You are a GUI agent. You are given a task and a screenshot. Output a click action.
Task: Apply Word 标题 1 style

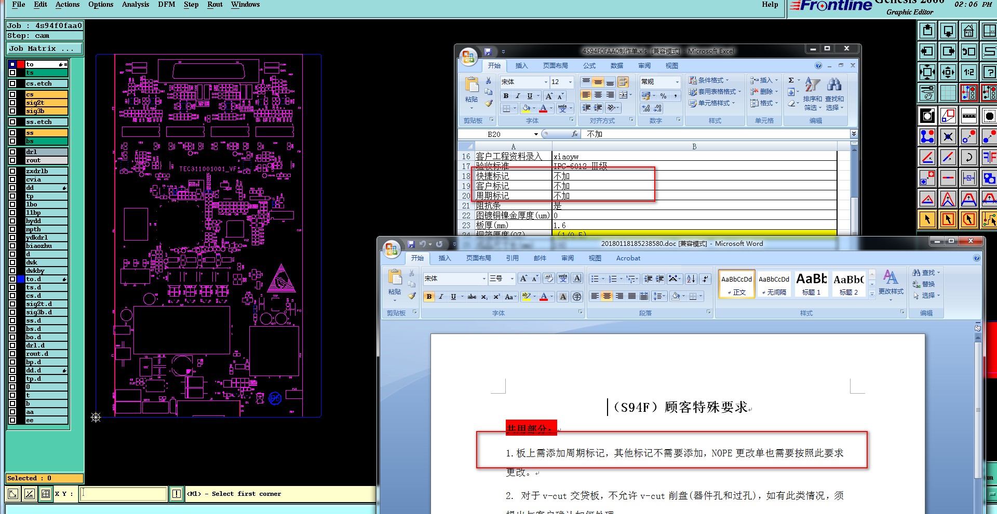click(812, 284)
